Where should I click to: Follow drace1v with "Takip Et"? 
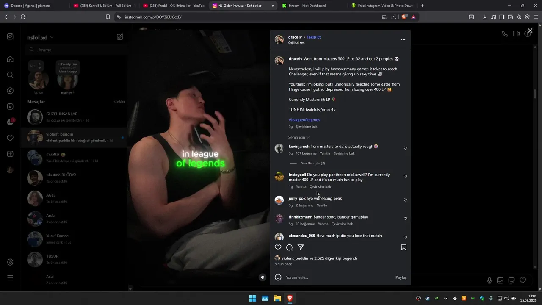pos(314,37)
